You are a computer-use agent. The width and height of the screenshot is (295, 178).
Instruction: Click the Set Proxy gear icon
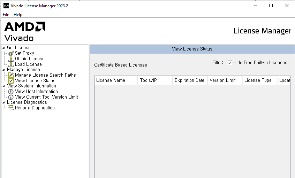(x=11, y=53)
